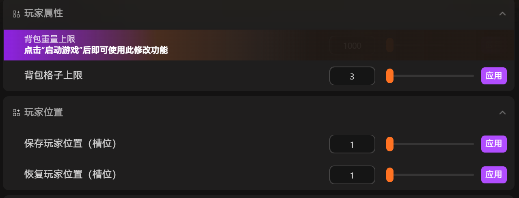Viewport: 519px width, 198px height.
Task: Click the dimmed 背包重量上限 slider handle
Action: click(390, 45)
